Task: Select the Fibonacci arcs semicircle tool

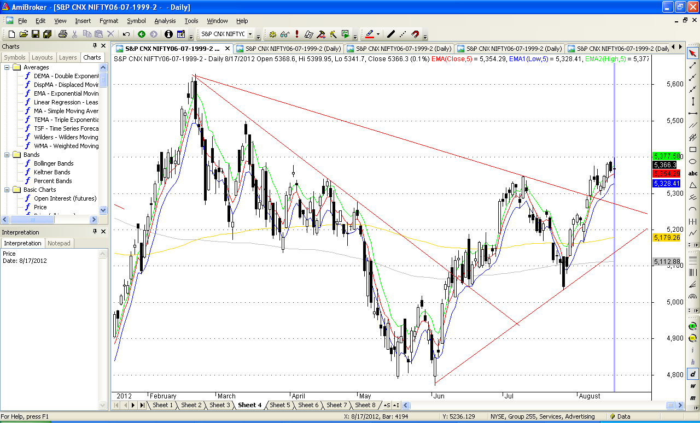Action: [x=693, y=297]
